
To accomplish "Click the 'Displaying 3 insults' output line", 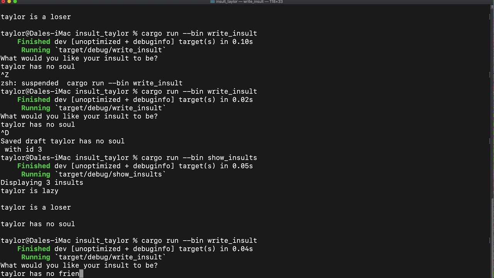I will [x=42, y=183].
